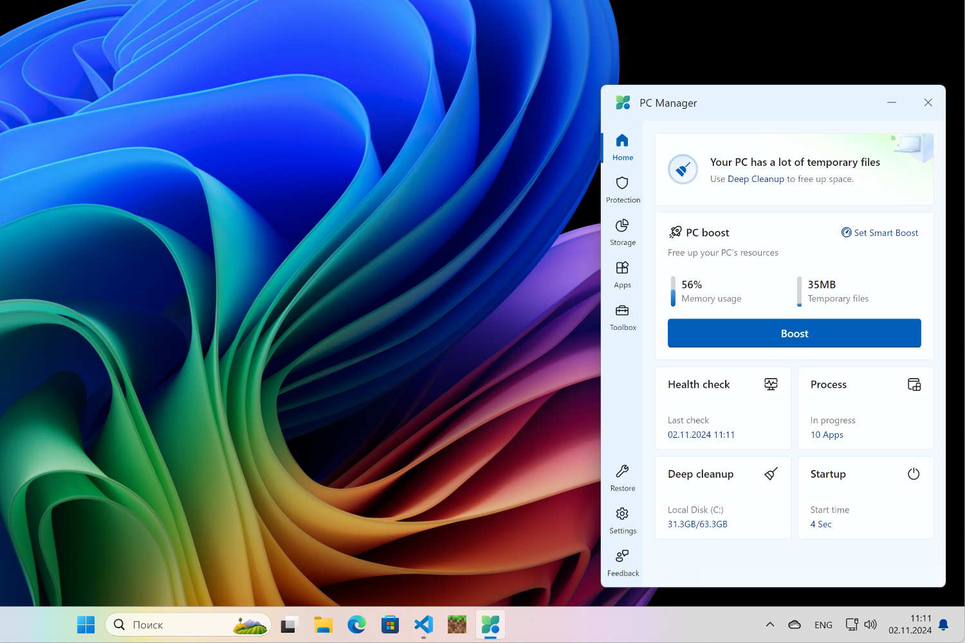The image size is (965, 643).
Task: Open the Feedback page
Action: pyautogui.click(x=622, y=563)
